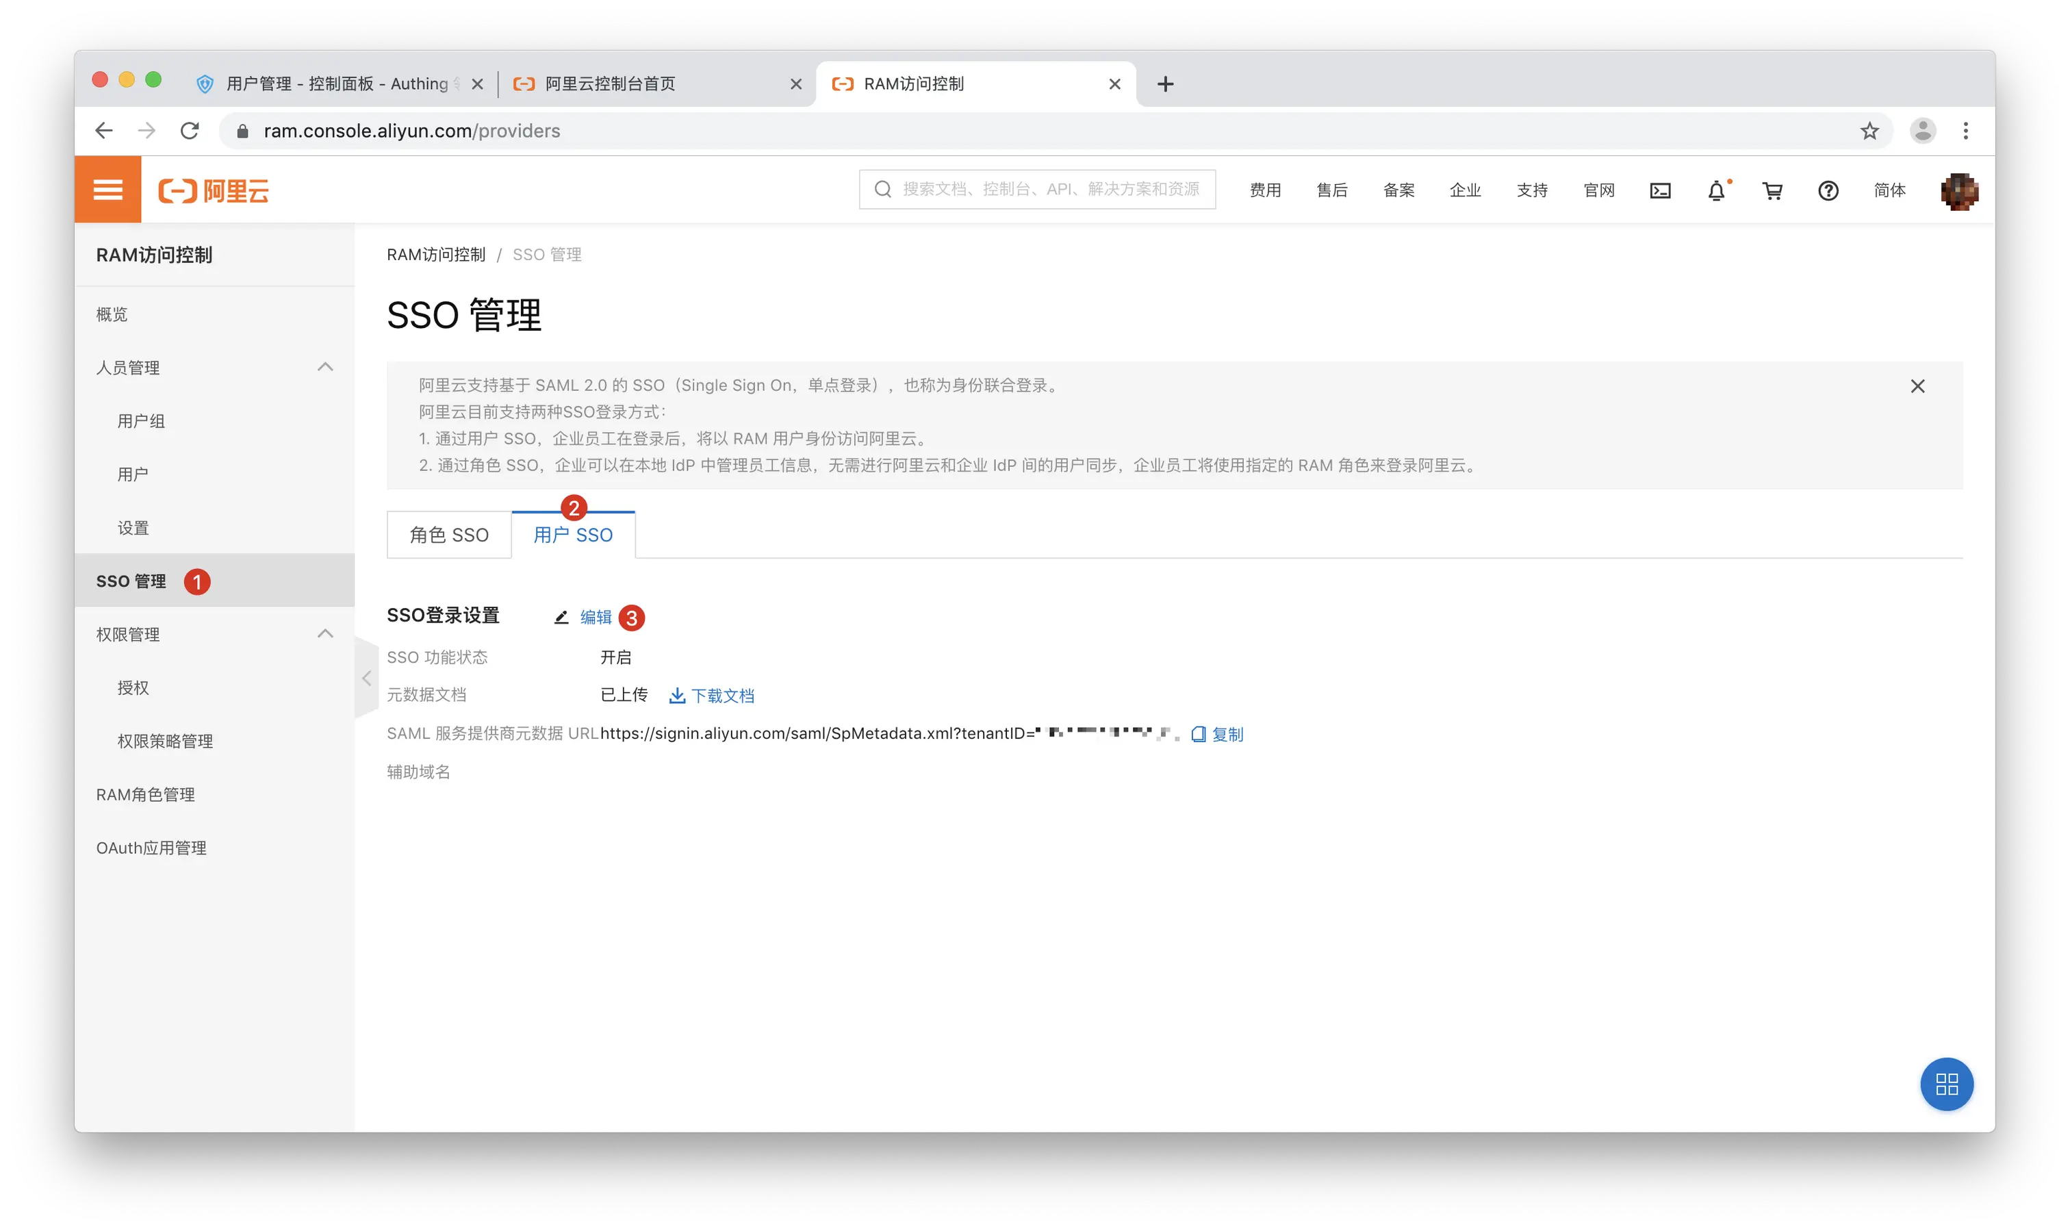The width and height of the screenshot is (2070, 1231).
Task: Collapse the 权限管理 sidebar section
Action: tap(325, 634)
